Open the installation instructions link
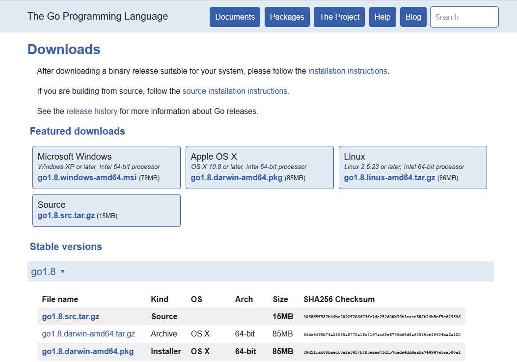Screen dimensions: 517x362 pos(348,71)
